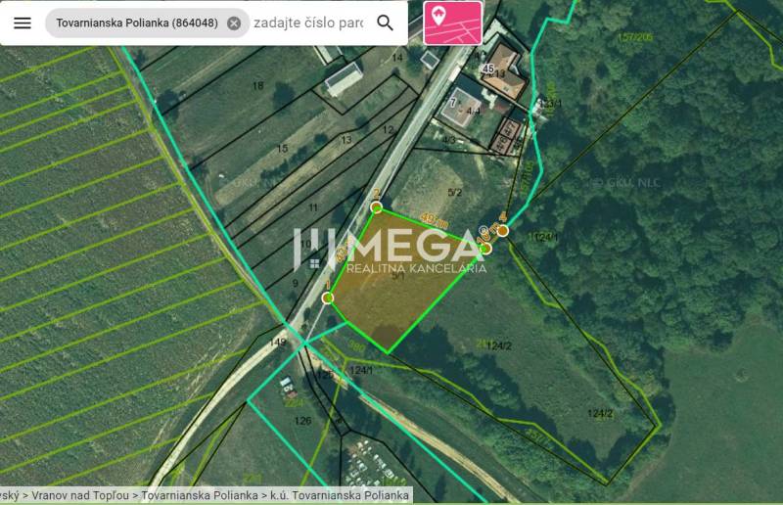Image resolution: width=783 pixels, height=505 pixels.
Task: Click parcel label 4/3
Action: pos(449,140)
